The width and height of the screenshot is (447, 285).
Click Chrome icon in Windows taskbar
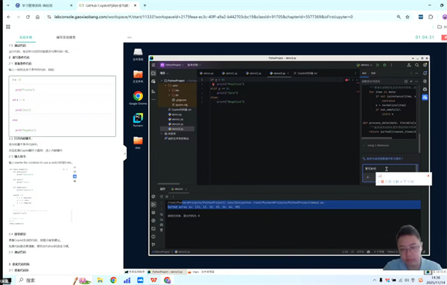(113, 280)
